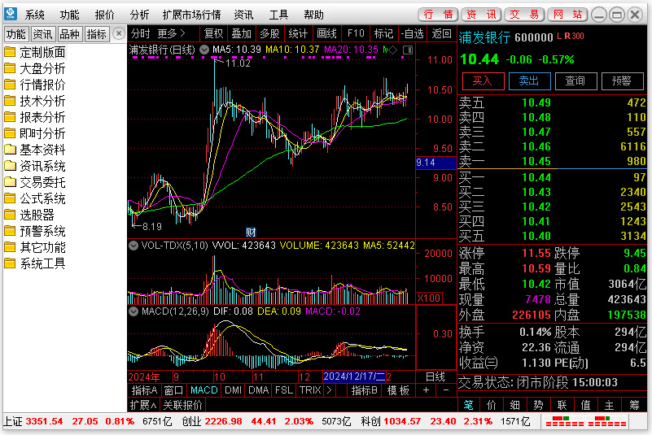The width and height of the screenshot is (652, 435).
Task: Open the 资讯系统 folder
Action: 35,166
